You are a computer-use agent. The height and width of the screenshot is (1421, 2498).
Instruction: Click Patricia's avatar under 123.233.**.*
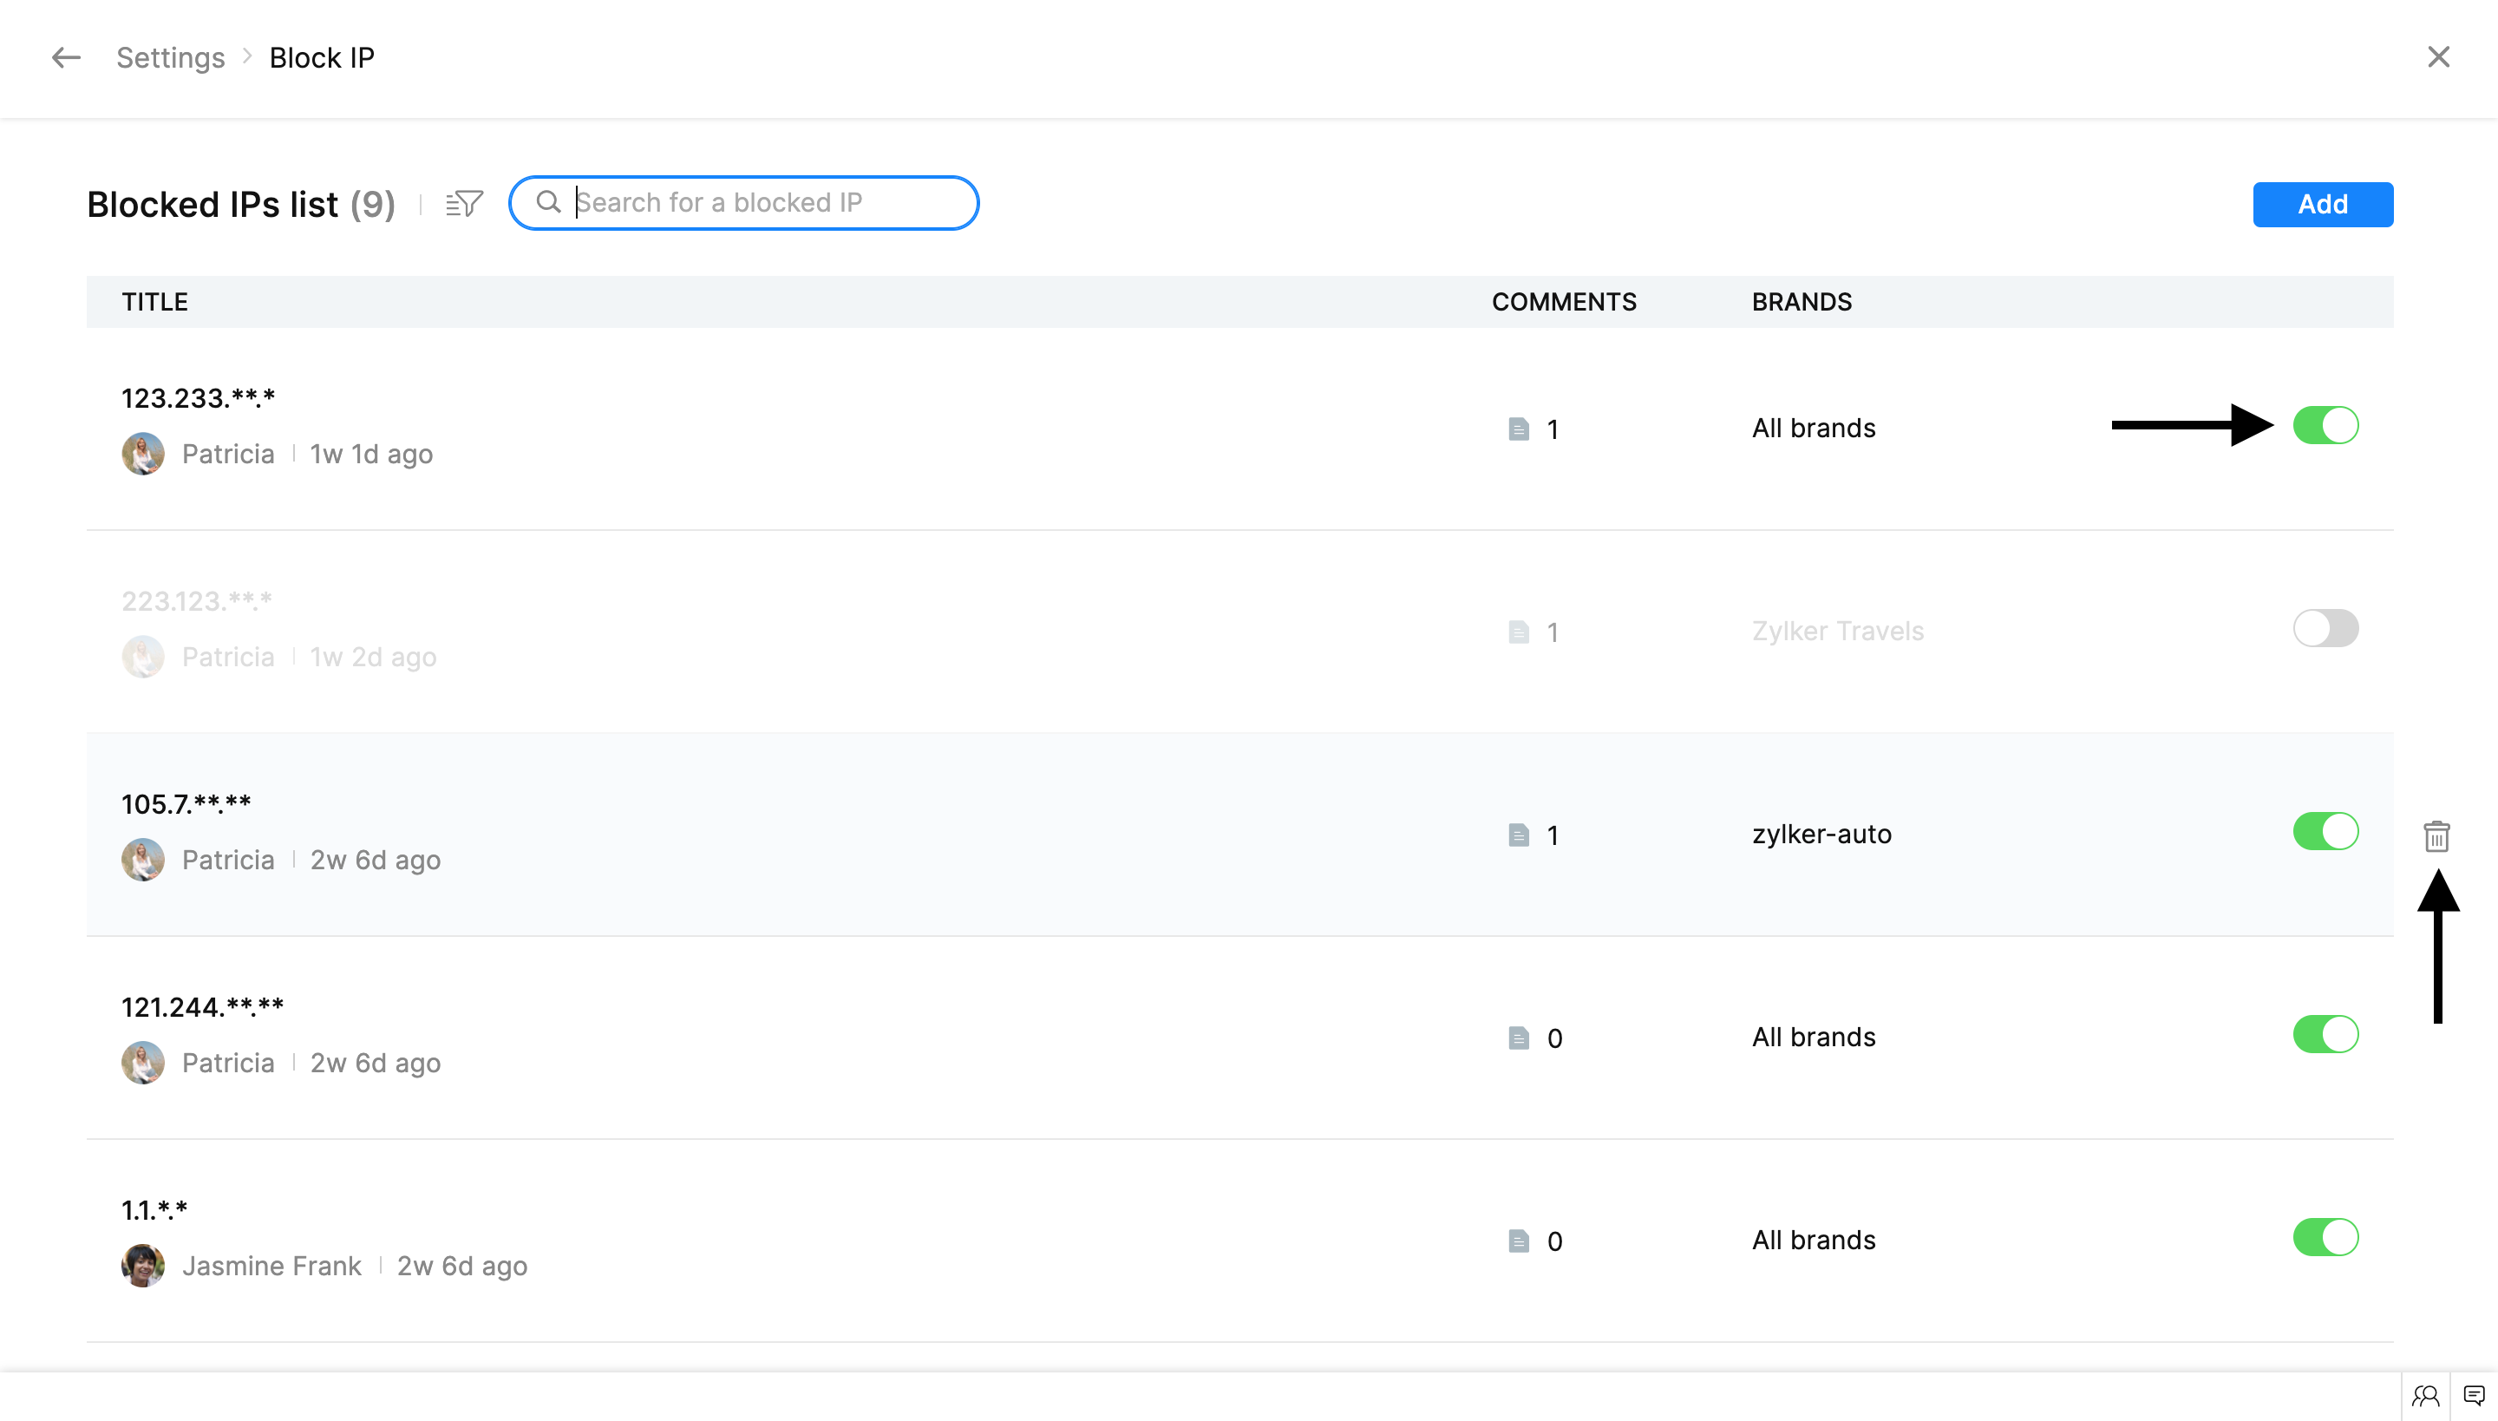coord(142,454)
